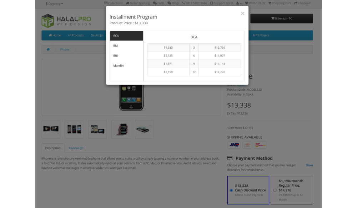Click the home breadcrumb icon

point(48,49)
